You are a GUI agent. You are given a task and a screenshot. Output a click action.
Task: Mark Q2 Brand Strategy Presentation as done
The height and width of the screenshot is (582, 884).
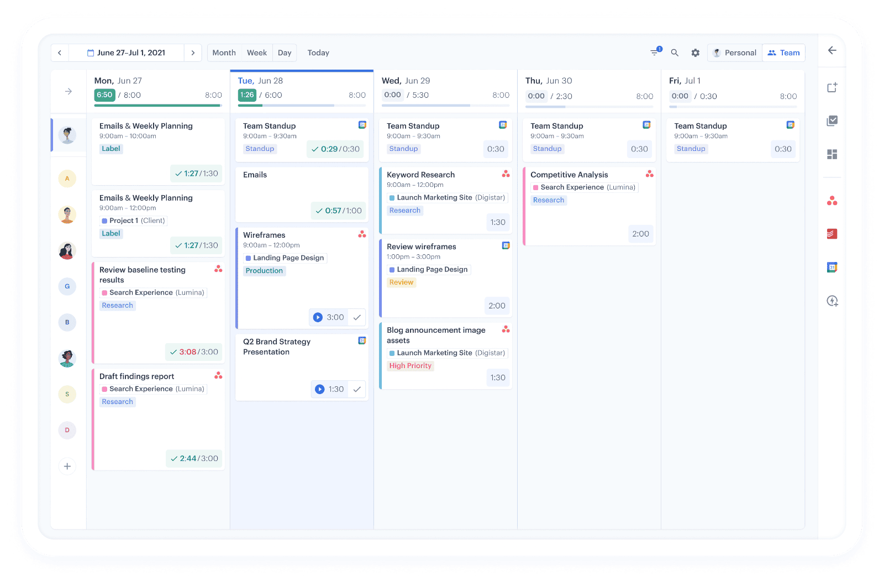[357, 389]
